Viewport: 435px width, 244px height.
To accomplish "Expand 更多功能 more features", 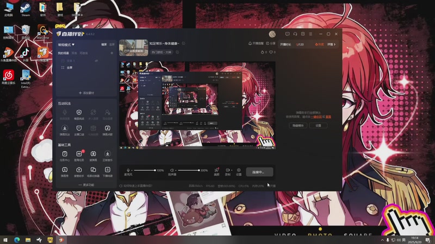I will tap(86, 185).
